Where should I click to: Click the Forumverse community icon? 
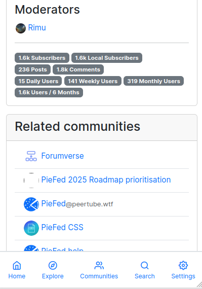tap(31, 156)
